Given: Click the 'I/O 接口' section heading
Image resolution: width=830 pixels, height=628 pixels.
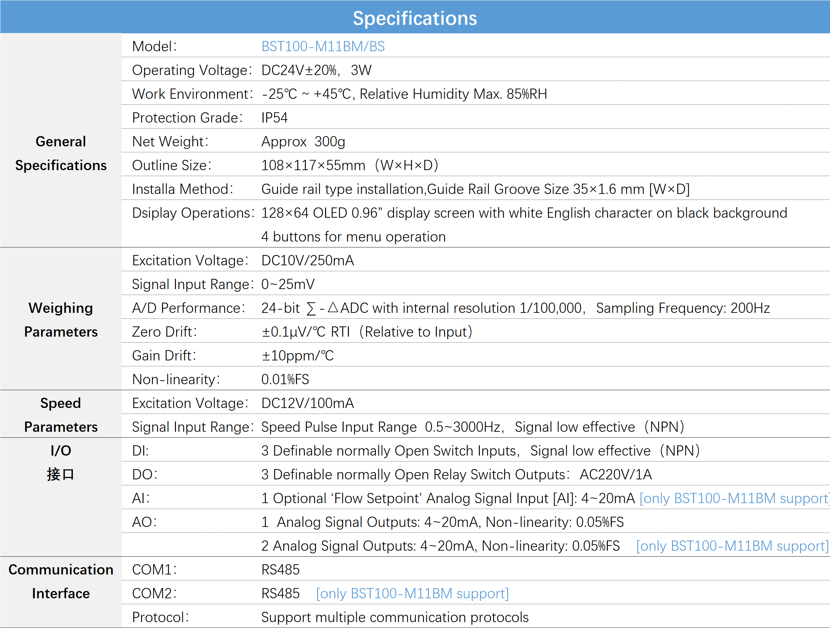Looking at the screenshot, I should click(61, 462).
